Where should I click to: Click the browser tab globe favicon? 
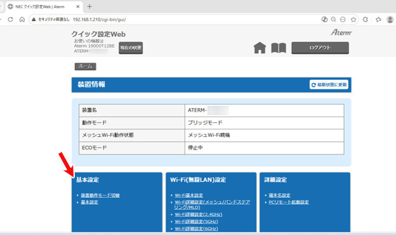pyautogui.click(x=10, y=6)
